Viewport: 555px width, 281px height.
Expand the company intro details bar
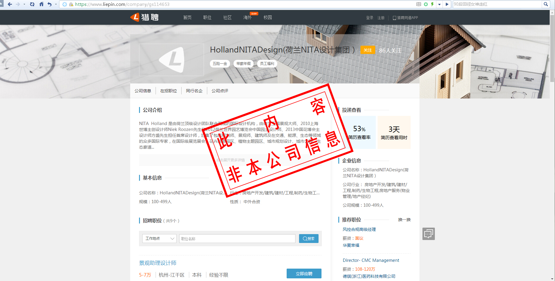pyautogui.click(x=230, y=160)
